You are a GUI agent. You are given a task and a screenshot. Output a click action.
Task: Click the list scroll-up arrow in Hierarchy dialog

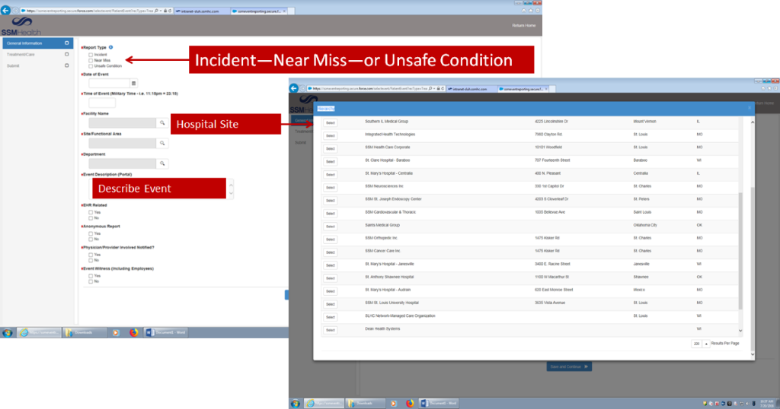(x=752, y=122)
